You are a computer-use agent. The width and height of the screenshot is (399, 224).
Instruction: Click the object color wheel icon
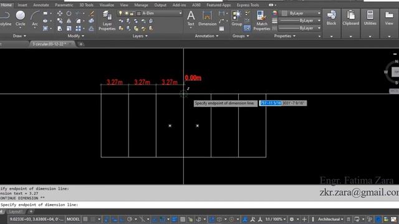pyautogui.click(x=274, y=13)
